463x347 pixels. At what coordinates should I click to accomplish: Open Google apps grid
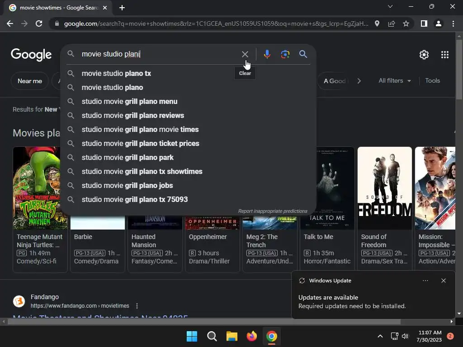[445, 55]
